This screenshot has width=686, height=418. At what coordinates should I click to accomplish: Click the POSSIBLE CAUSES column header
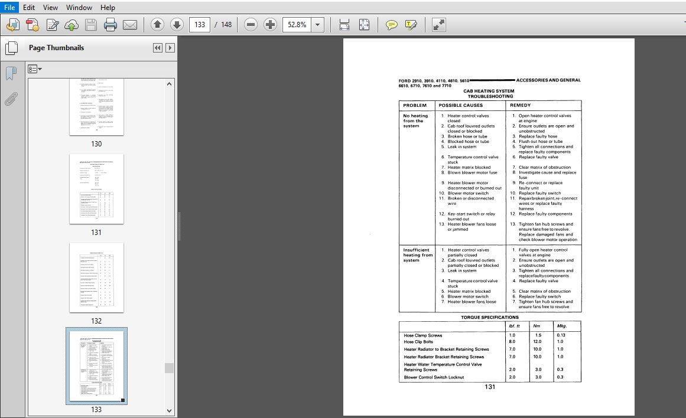461,105
